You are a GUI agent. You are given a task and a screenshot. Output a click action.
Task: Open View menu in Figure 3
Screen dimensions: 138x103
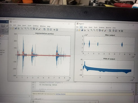[x=86, y=27]
